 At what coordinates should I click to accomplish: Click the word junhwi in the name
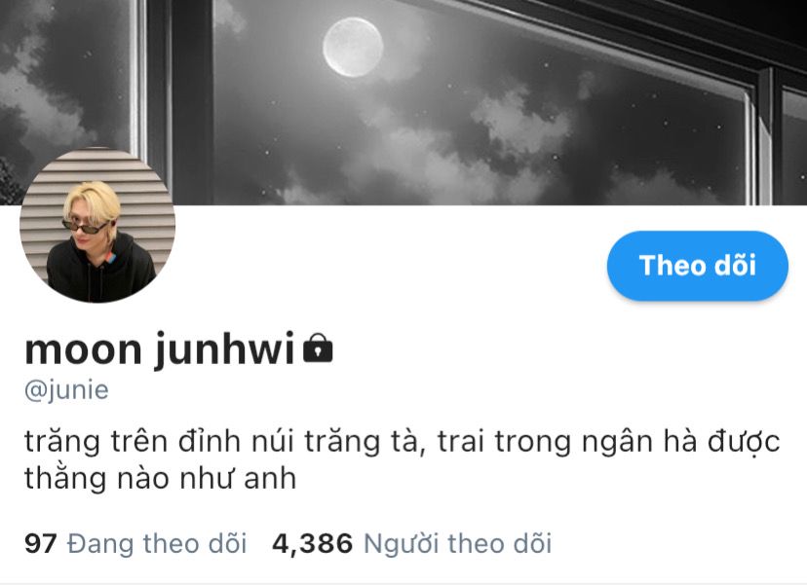pyautogui.click(x=225, y=349)
